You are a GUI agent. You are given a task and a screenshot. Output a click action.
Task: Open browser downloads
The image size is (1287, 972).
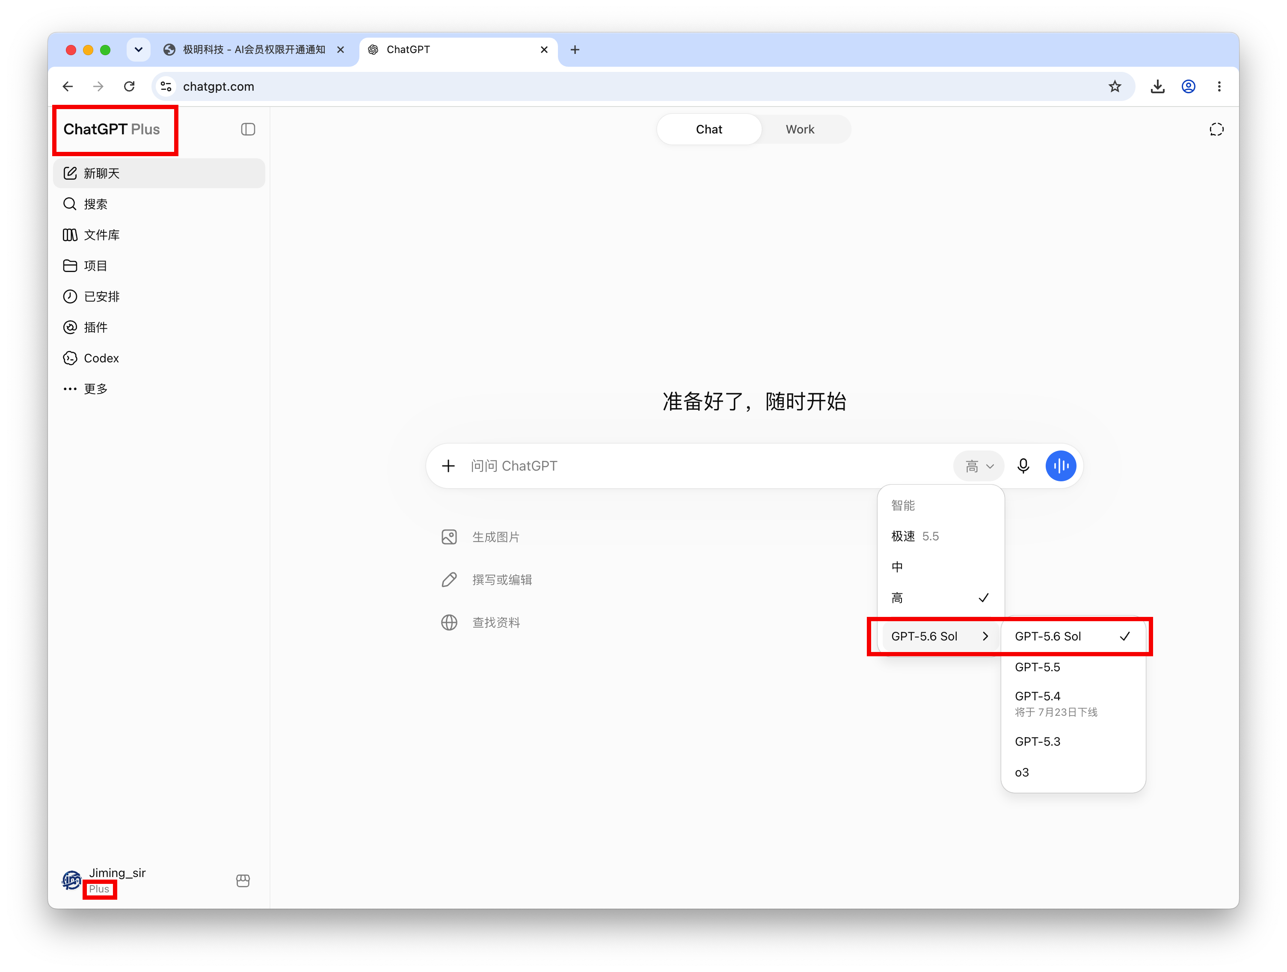(1157, 86)
